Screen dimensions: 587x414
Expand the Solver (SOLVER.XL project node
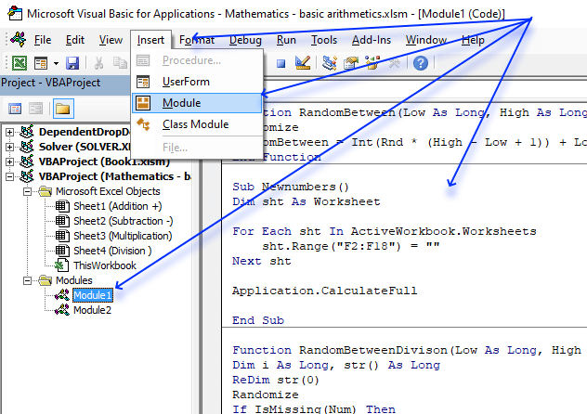pos(9,147)
